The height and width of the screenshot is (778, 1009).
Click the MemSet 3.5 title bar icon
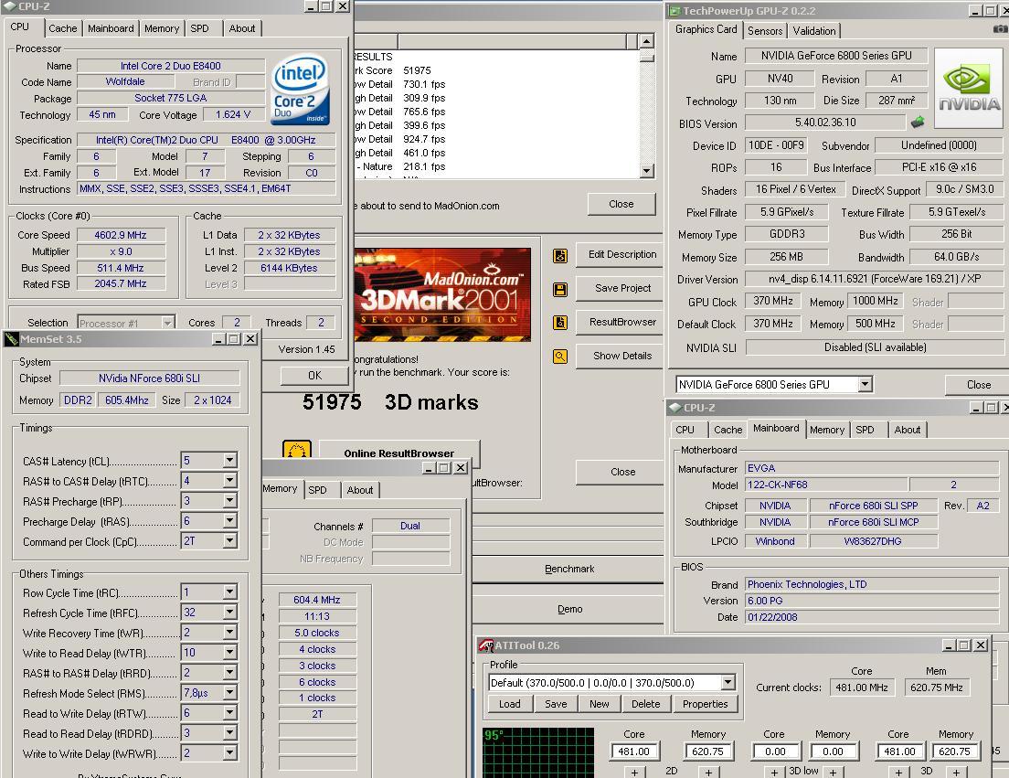(x=11, y=339)
